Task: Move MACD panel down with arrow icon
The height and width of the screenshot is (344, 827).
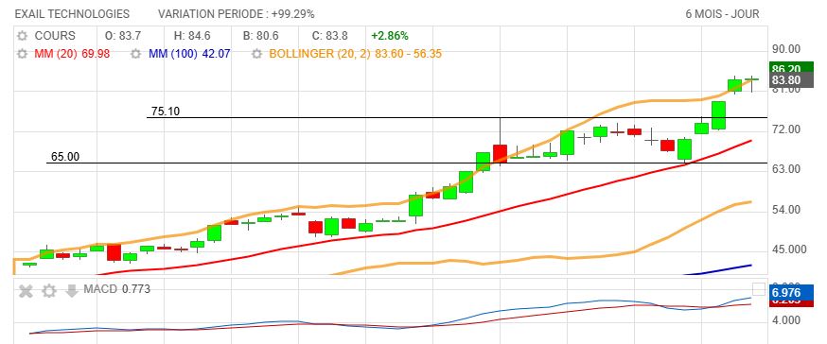Action: point(72,291)
